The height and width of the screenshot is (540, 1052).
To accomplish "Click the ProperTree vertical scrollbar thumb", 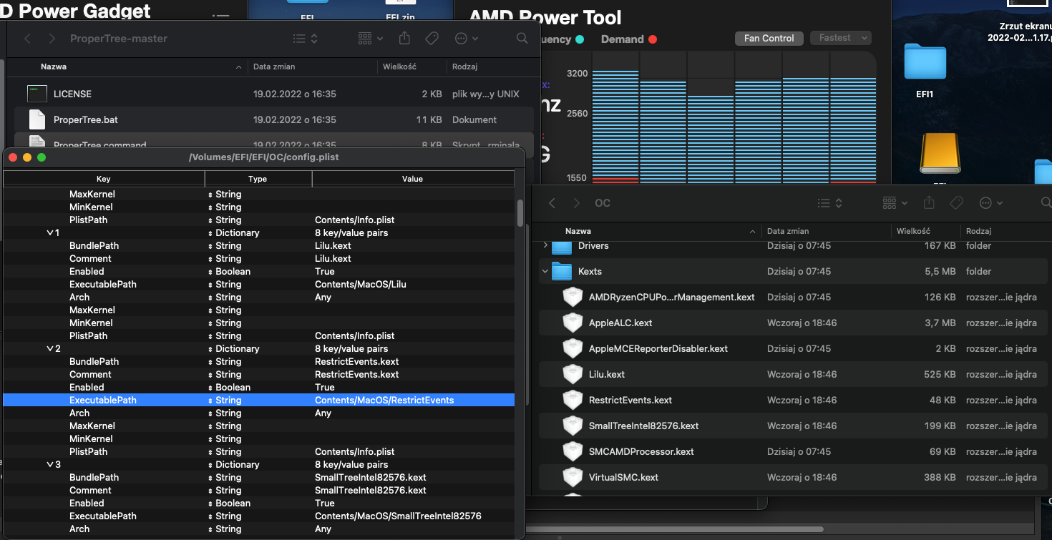I will click(520, 212).
